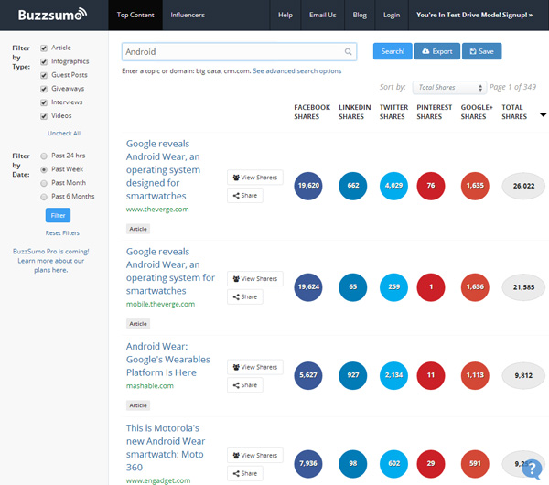Click Twitter shares bubble 602

point(393,464)
